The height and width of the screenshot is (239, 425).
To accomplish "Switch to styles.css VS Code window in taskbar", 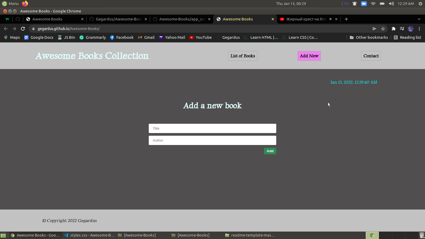I will pos(90,235).
